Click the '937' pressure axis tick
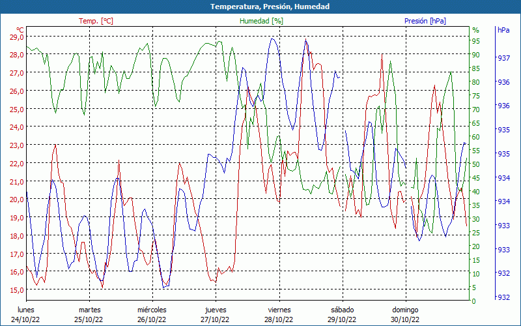Viewport: 521px width, 326px height. (503, 58)
